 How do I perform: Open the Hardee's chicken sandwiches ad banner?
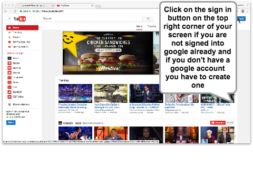point(111,53)
